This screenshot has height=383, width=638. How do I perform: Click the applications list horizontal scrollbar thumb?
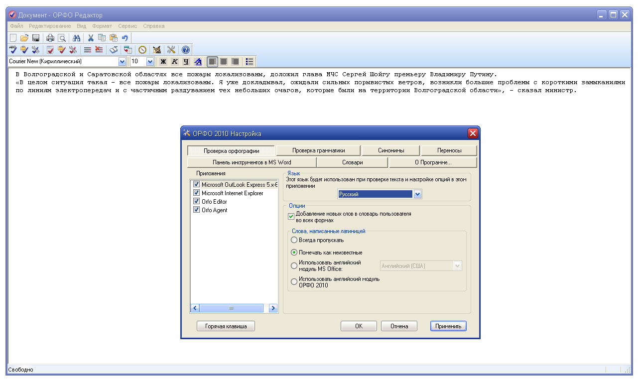click(x=231, y=308)
